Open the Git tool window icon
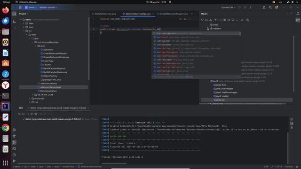This screenshot has height=169, width=301. [x=14, y=161]
